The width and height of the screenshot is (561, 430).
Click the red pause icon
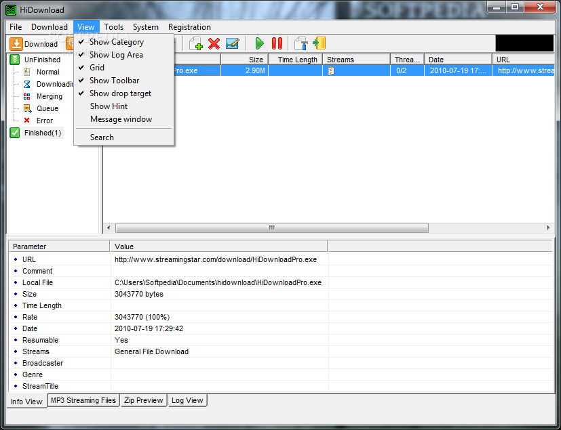click(277, 43)
